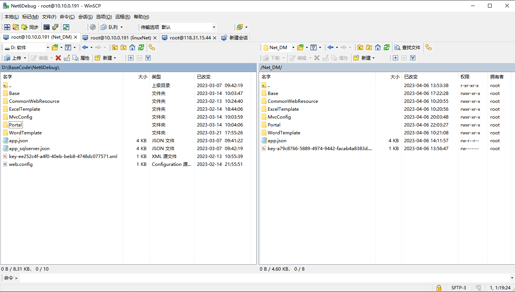Select remote MvcConfig folder
The image size is (515, 292).
coord(279,117)
